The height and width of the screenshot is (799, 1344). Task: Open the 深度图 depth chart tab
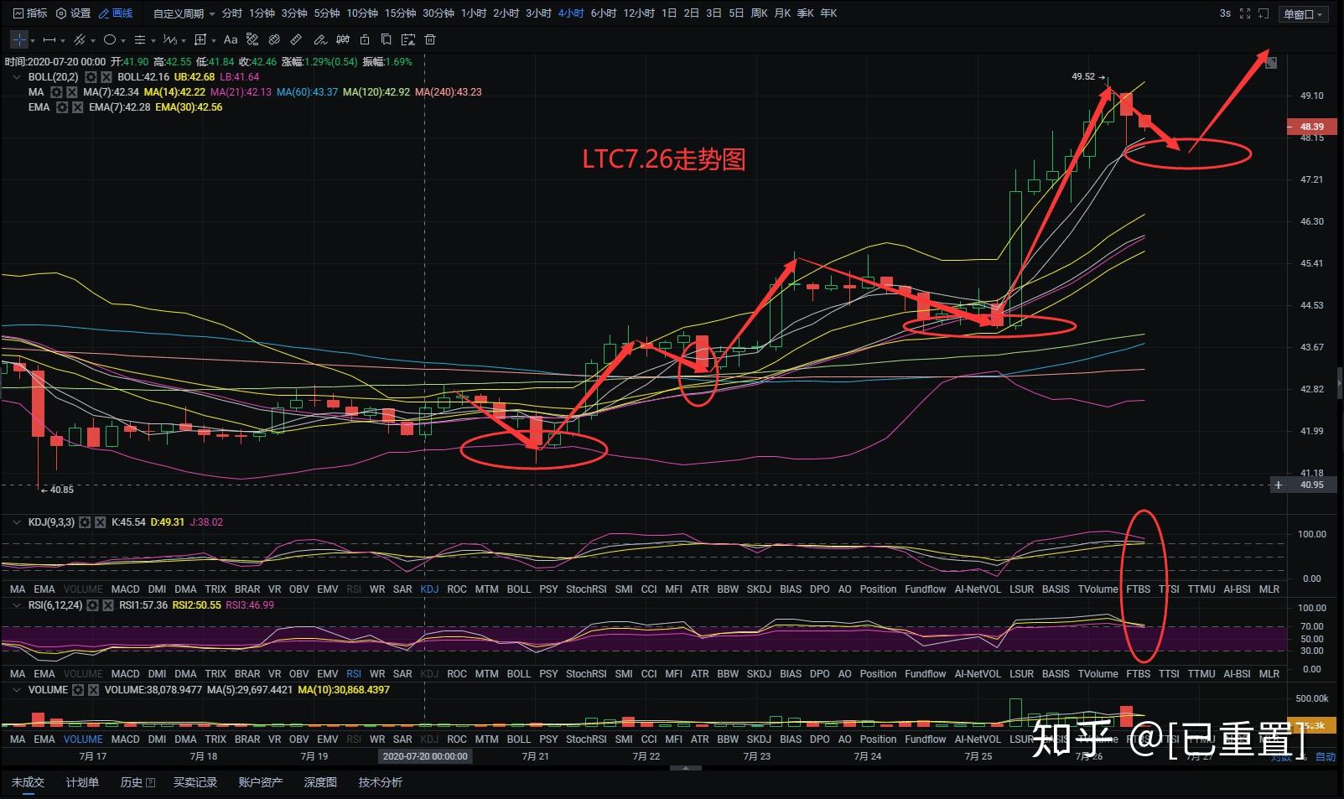coord(320,782)
